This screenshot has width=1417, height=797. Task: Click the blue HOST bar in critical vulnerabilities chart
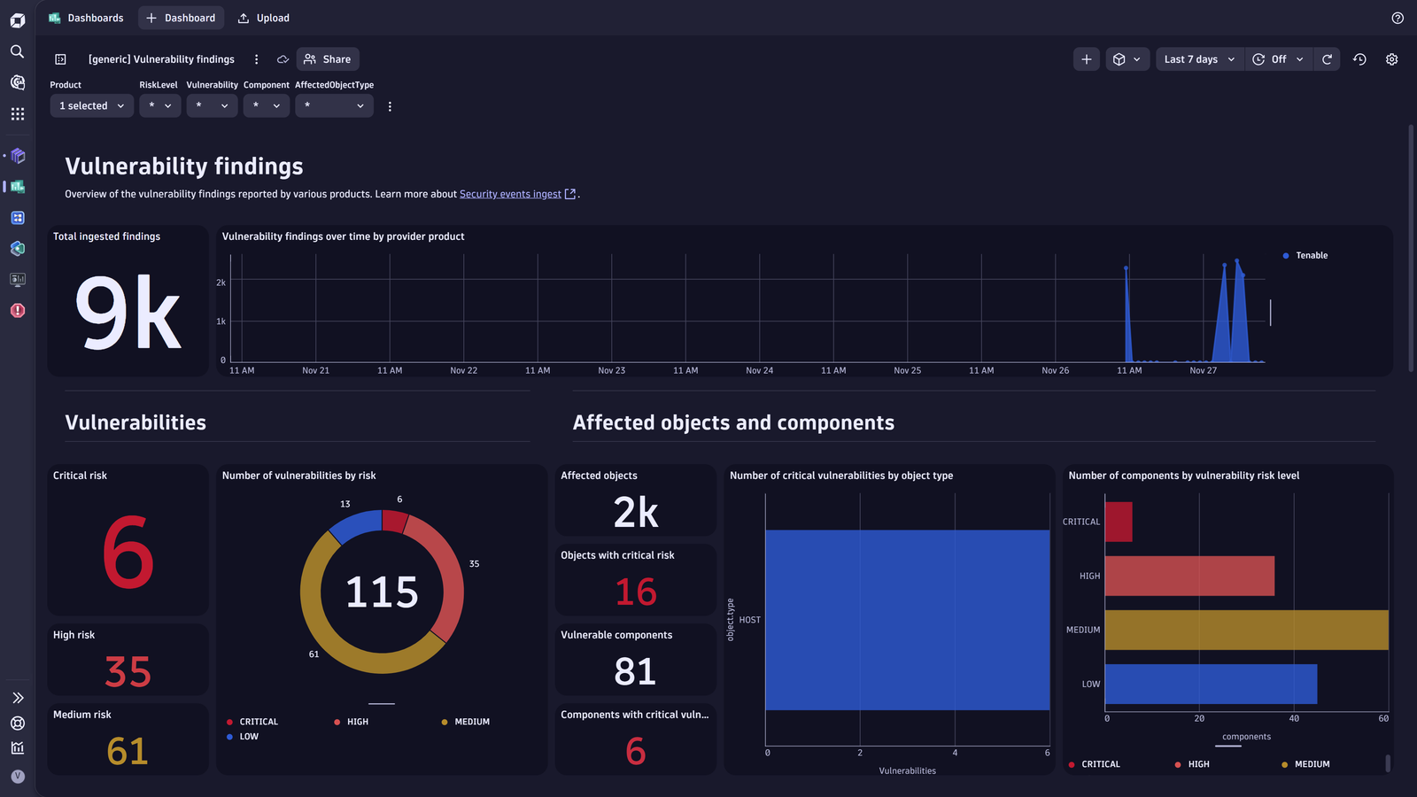click(x=908, y=620)
